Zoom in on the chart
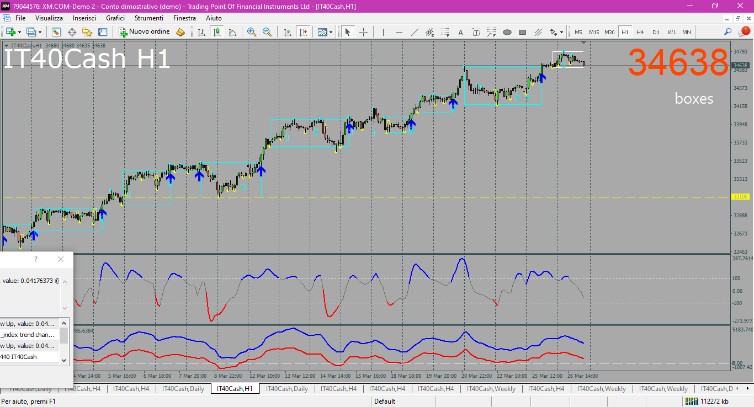This screenshot has width=754, height=407. click(x=252, y=32)
